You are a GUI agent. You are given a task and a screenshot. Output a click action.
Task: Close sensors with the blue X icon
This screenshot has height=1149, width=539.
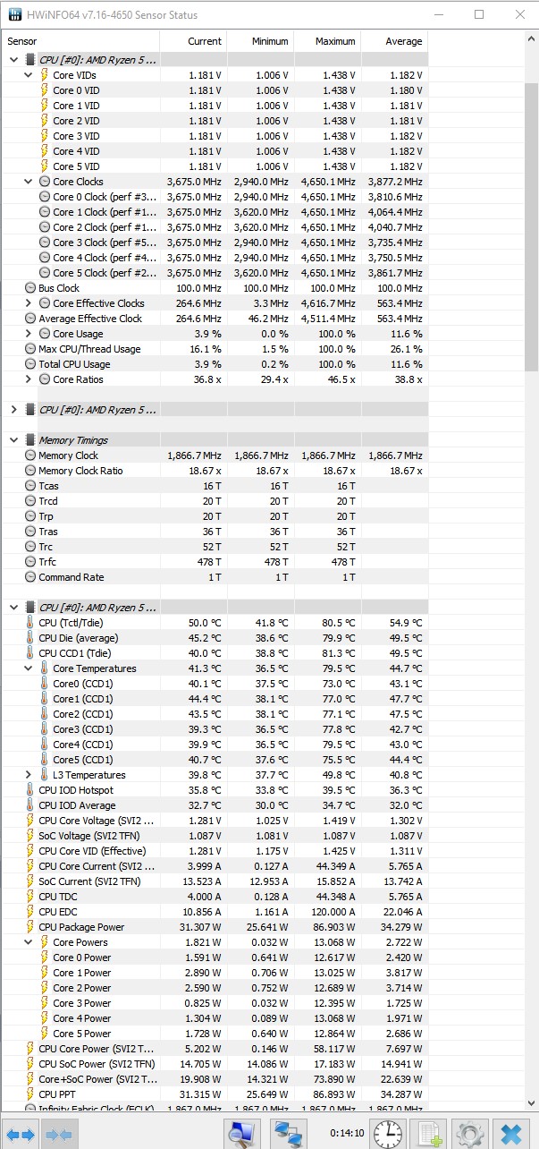(511, 1133)
